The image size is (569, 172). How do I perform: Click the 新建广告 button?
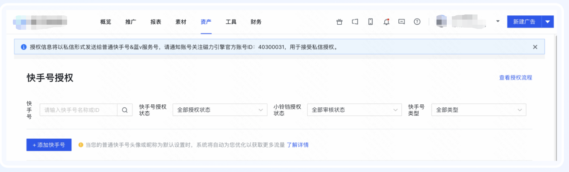pyautogui.click(x=524, y=22)
